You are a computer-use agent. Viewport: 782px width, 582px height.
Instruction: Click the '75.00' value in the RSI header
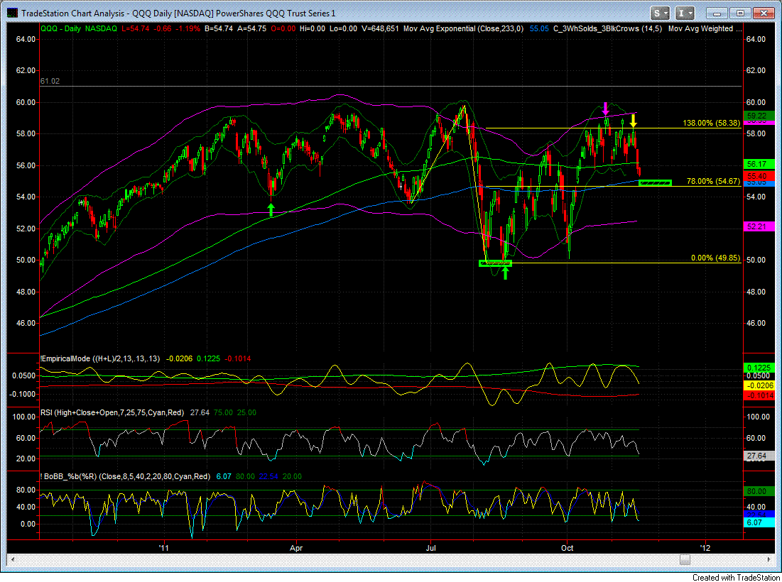tap(223, 412)
